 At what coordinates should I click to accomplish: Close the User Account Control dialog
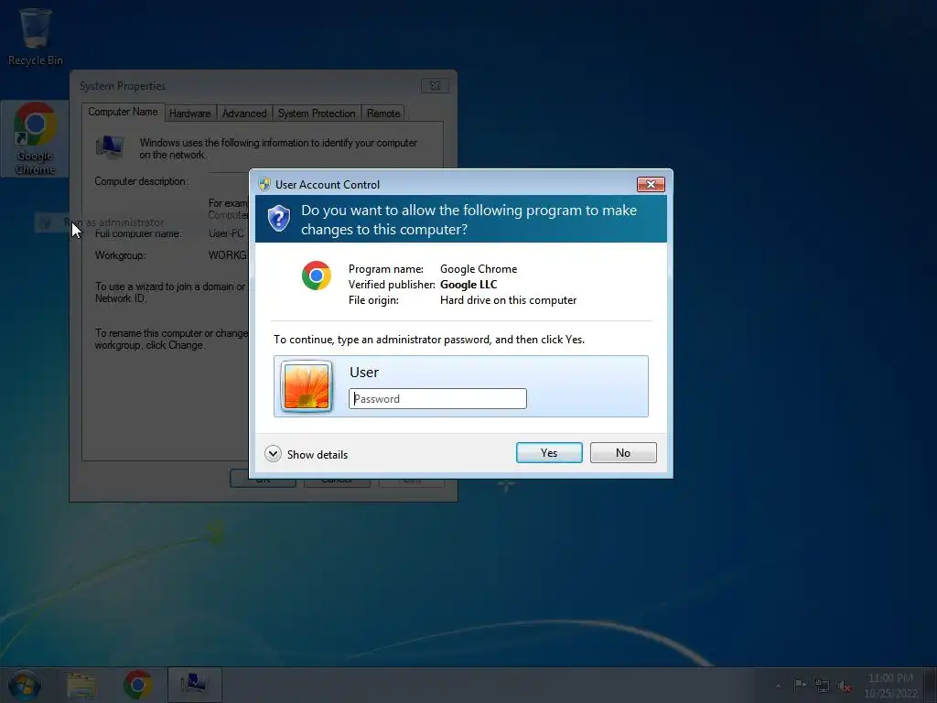click(651, 184)
